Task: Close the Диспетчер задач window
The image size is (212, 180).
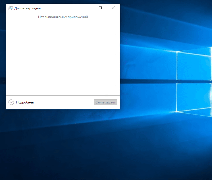Action: pos(113,8)
